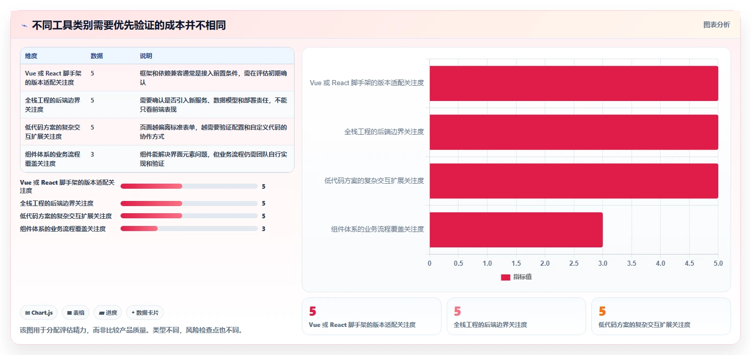Select the 进度 tag chip
This screenshot has width=751, height=355.
point(108,313)
